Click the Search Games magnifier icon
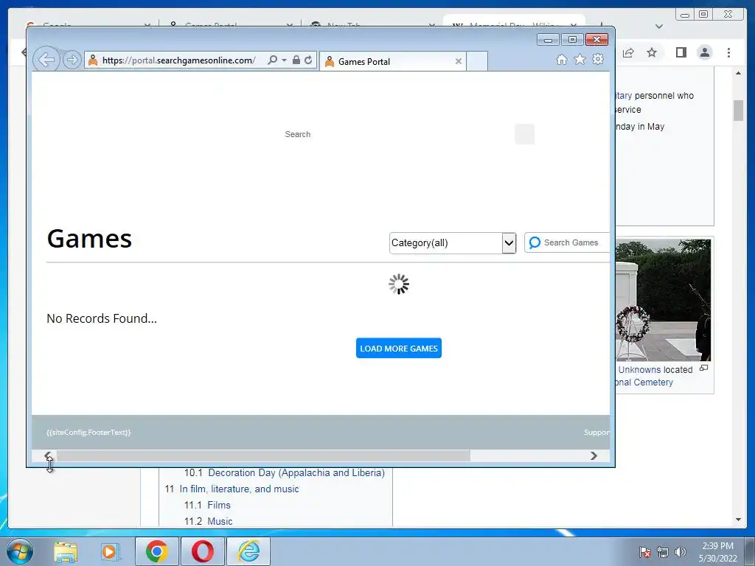The height and width of the screenshot is (566, 755). coord(535,242)
